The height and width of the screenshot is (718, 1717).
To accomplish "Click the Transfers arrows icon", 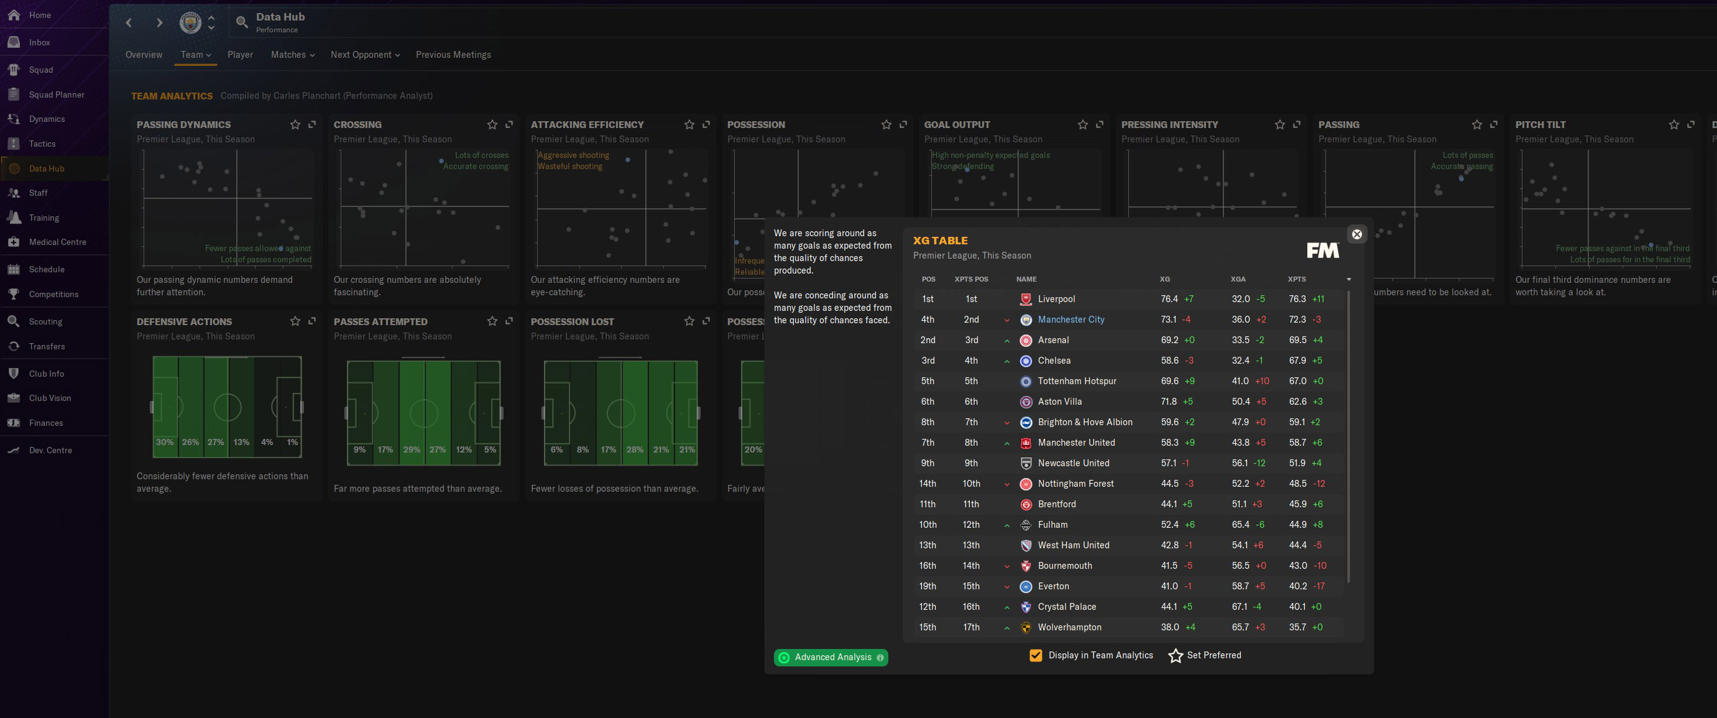I will click(x=13, y=346).
